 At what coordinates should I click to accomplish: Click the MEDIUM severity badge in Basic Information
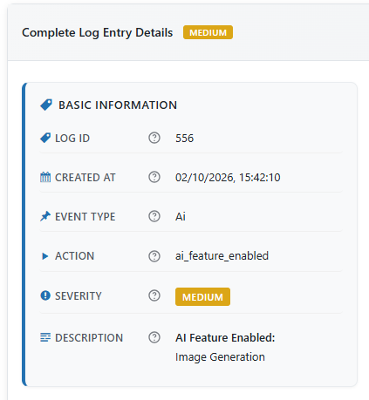click(202, 297)
